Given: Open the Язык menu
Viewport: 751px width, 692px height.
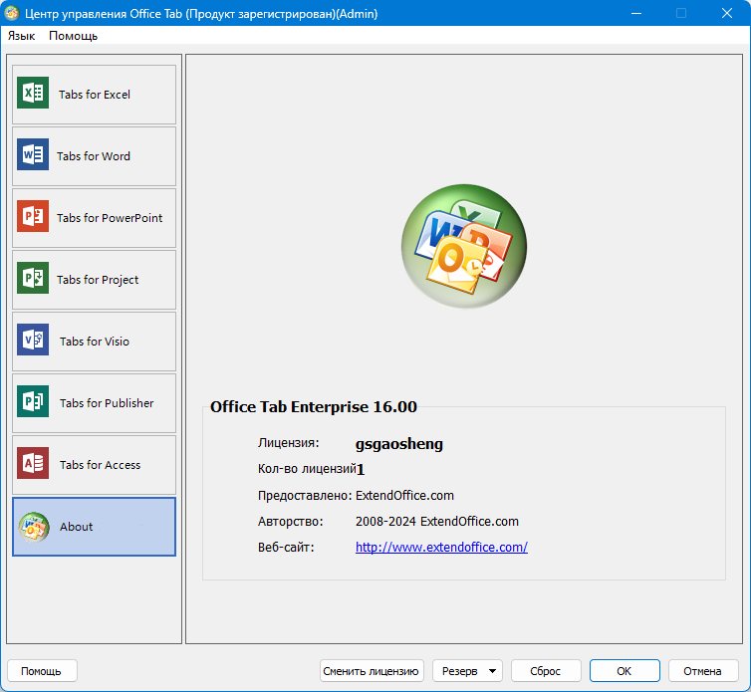Looking at the screenshot, I should [x=22, y=36].
